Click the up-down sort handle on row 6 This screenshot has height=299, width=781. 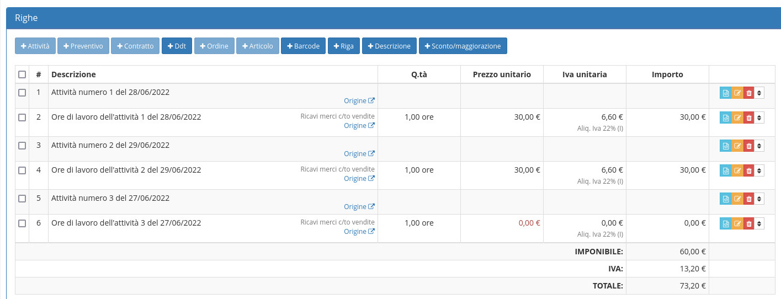click(759, 223)
